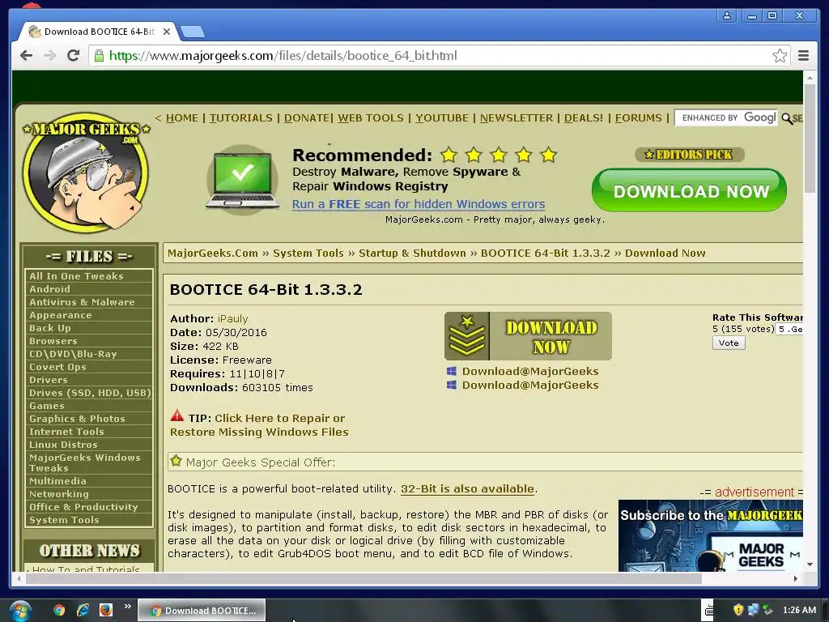Click the on-screen keyboard tray icon
Viewport: 829px width, 622px height.
(x=709, y=611)
